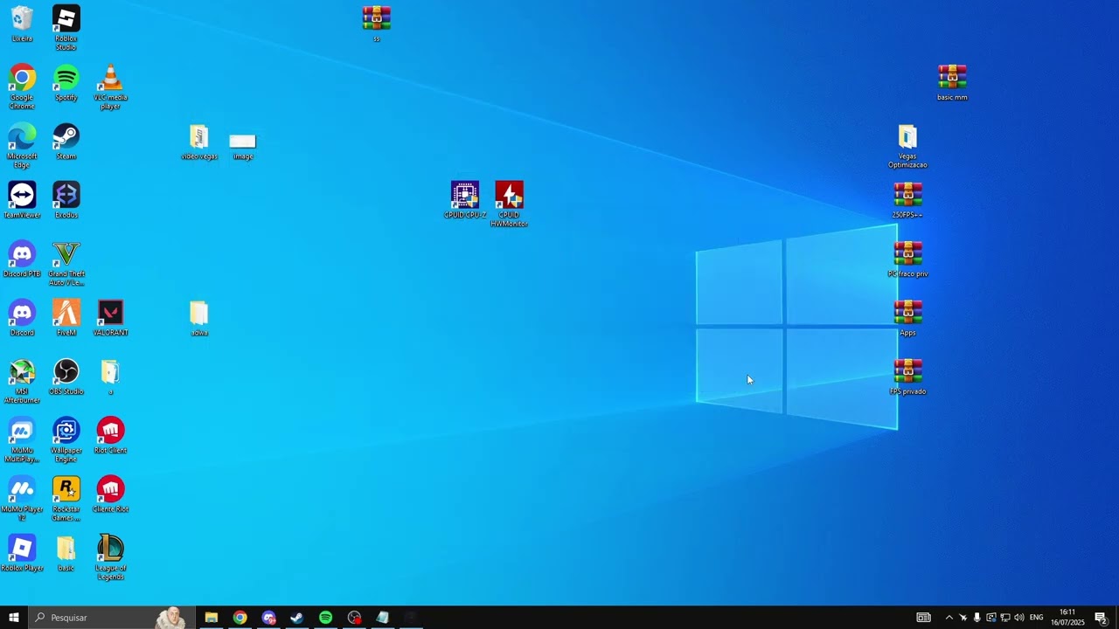Open Discord with 9+ badge in taskbar
The image size is (1119, 629).
click(x=268, y=618)
